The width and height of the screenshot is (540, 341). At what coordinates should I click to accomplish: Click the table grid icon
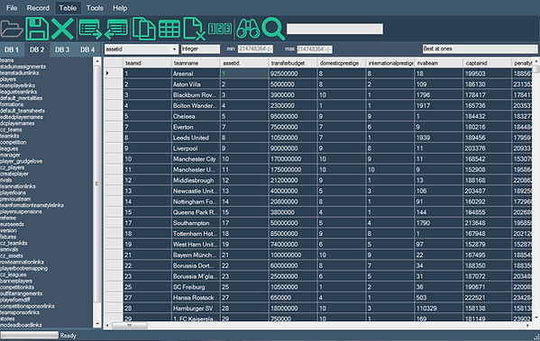coord(169,29)
